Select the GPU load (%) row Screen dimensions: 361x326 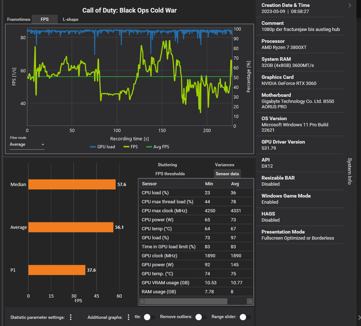[x=196, y=237]
